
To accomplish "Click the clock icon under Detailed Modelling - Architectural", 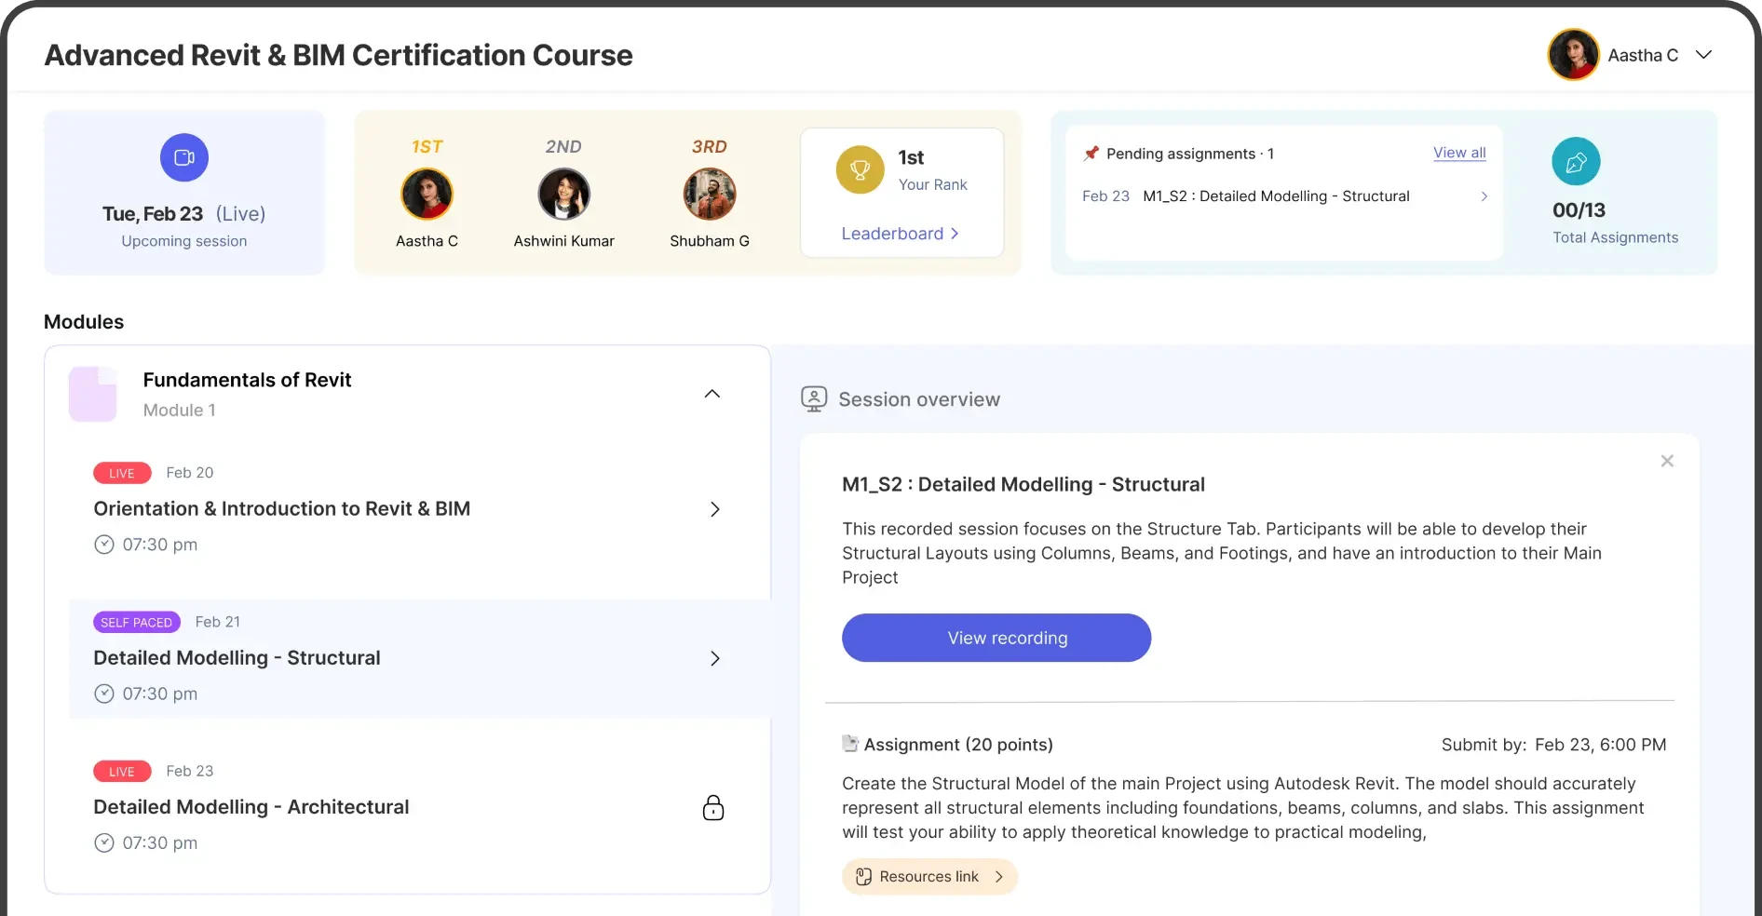I will [104, 842].
